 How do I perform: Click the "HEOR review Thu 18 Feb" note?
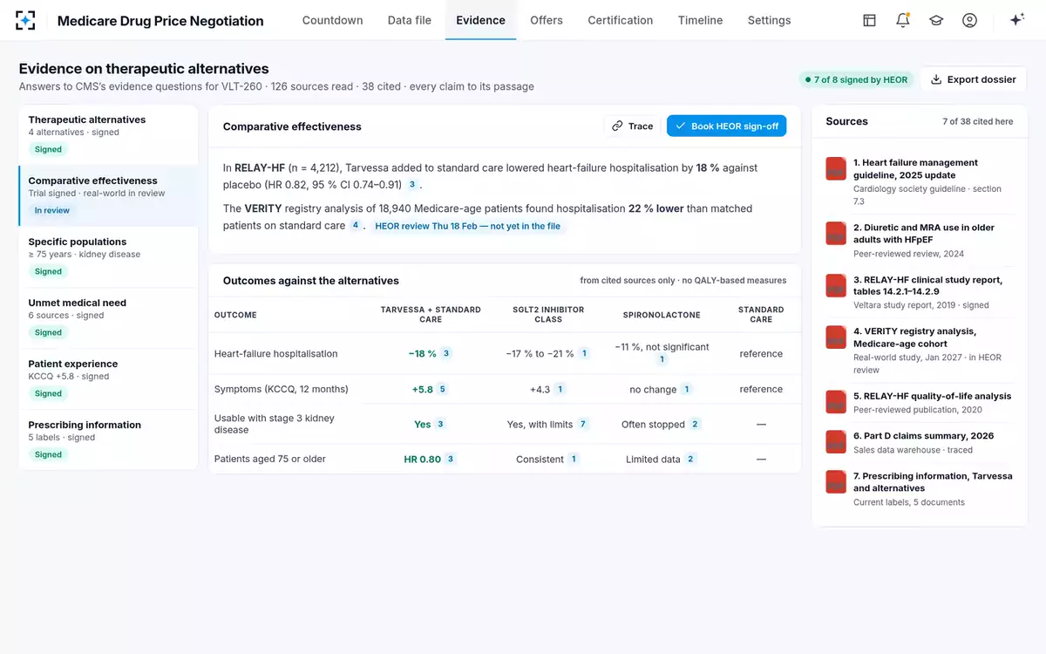(x=467, y=226)
